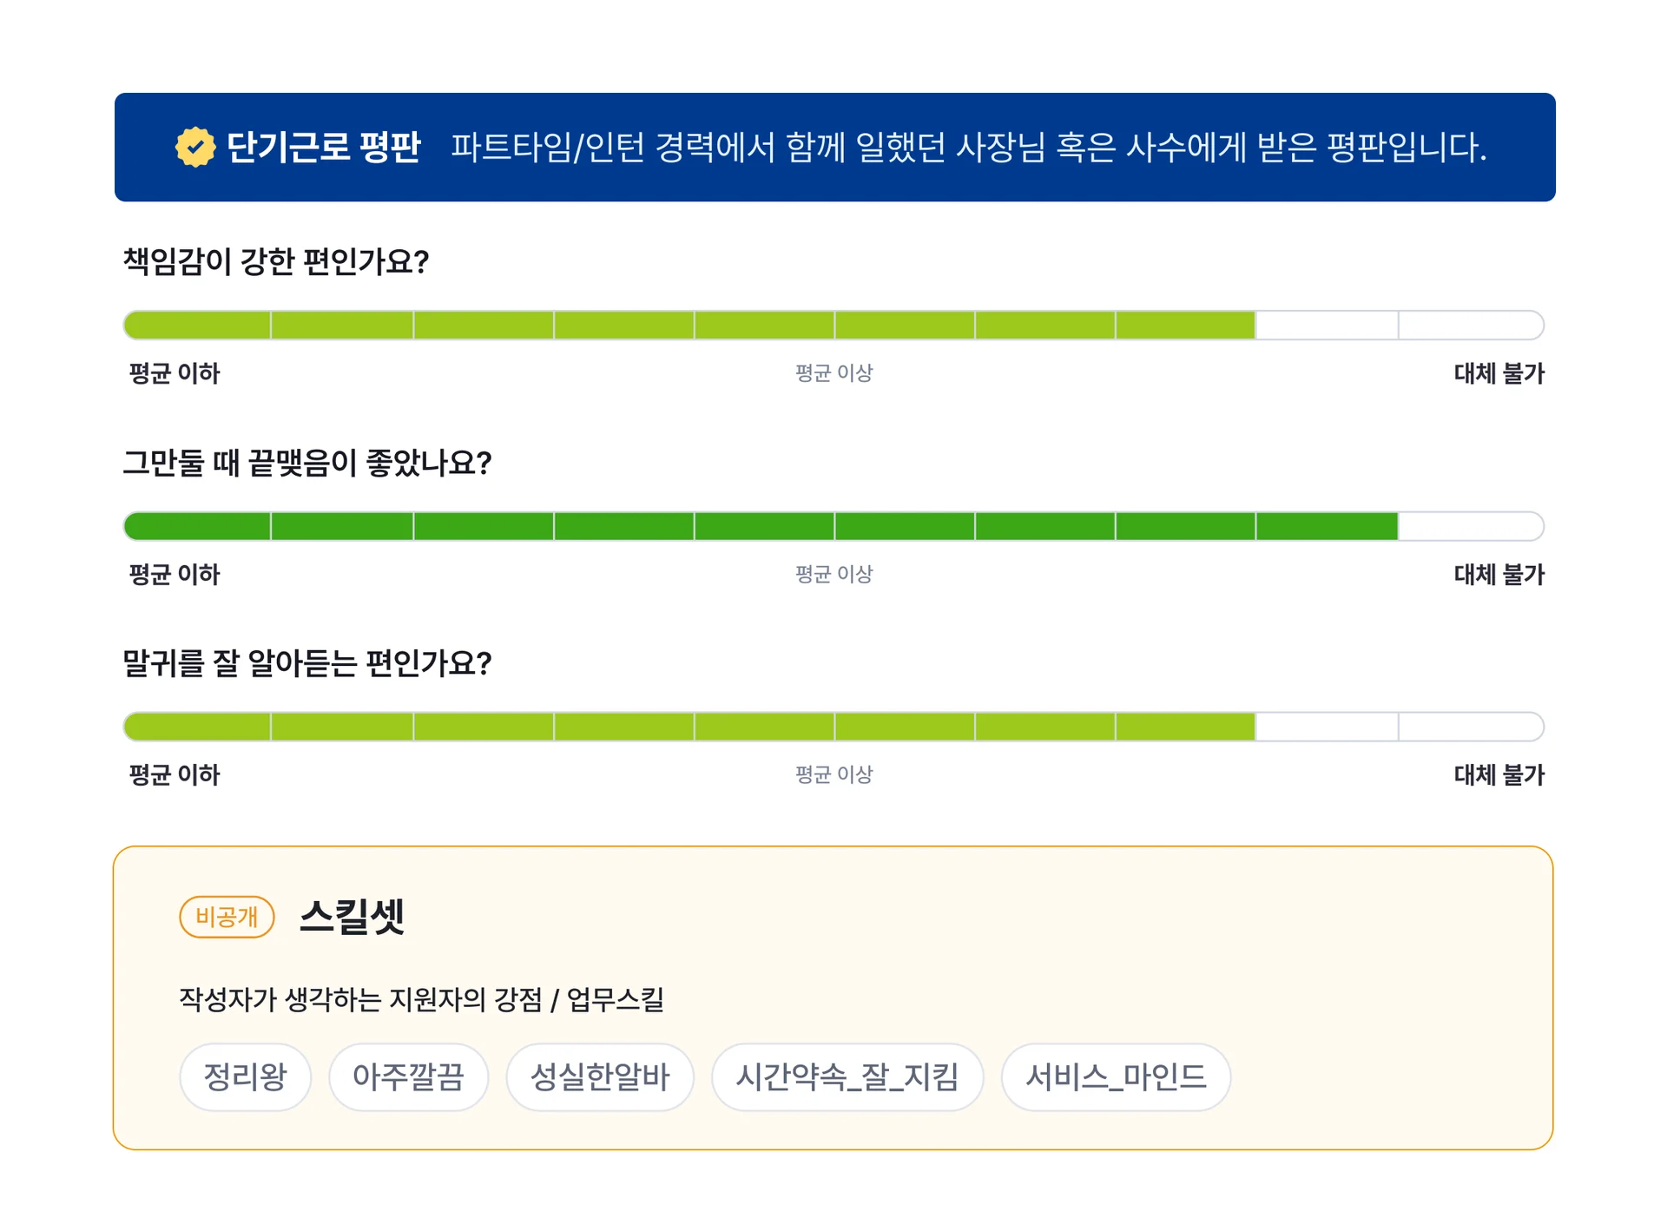Click the rating bar under 말귀를 잘 알아듣는 편인가요
The image size is (1667, 1231).
[x=695, y=727]
